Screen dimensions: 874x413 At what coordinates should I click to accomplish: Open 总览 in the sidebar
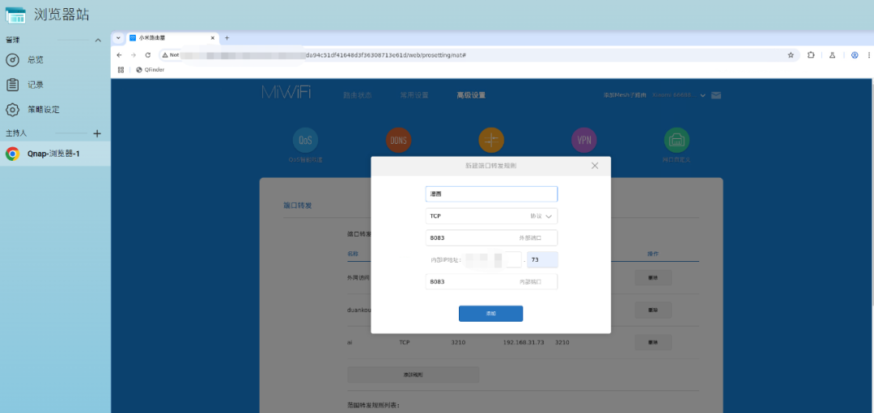(x=36, y=60)
